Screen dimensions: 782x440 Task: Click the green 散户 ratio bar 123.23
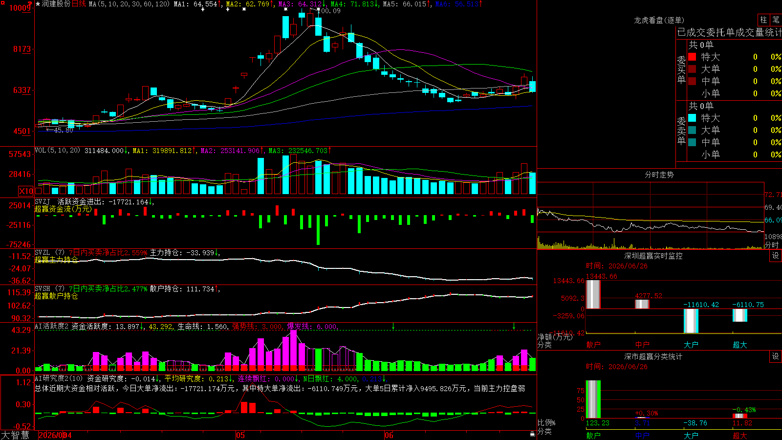593,399
